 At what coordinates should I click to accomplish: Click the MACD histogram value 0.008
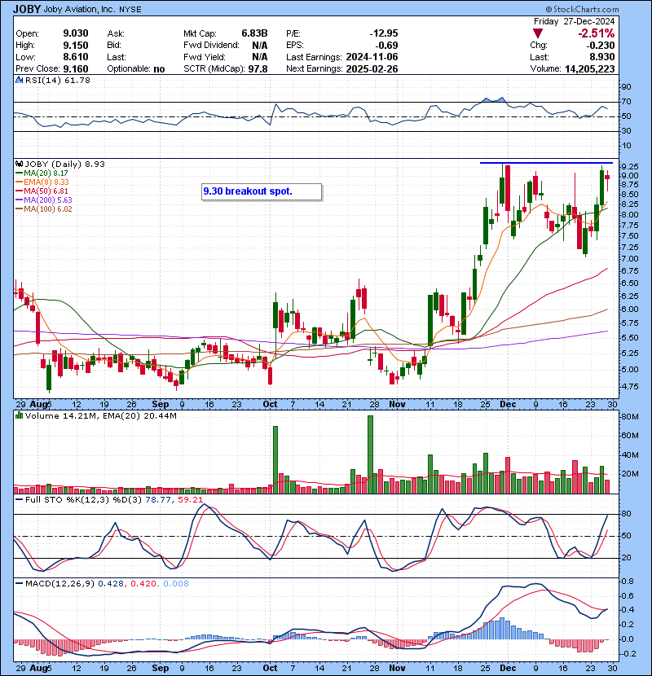point(175,584)
